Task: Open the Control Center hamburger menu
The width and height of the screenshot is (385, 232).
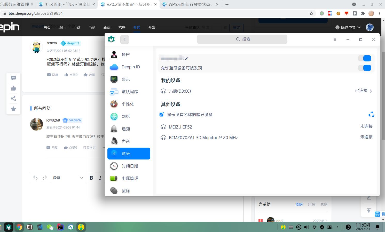Action: [x=335, y=39]
